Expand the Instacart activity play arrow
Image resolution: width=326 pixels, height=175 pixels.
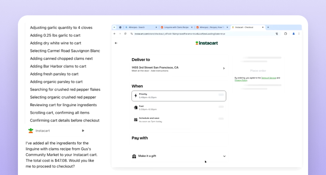coord(83,131)
